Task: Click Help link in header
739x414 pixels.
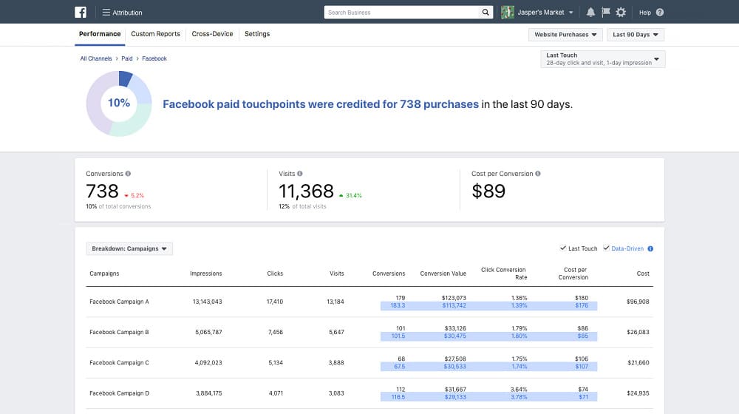Action: click(644, 13)
